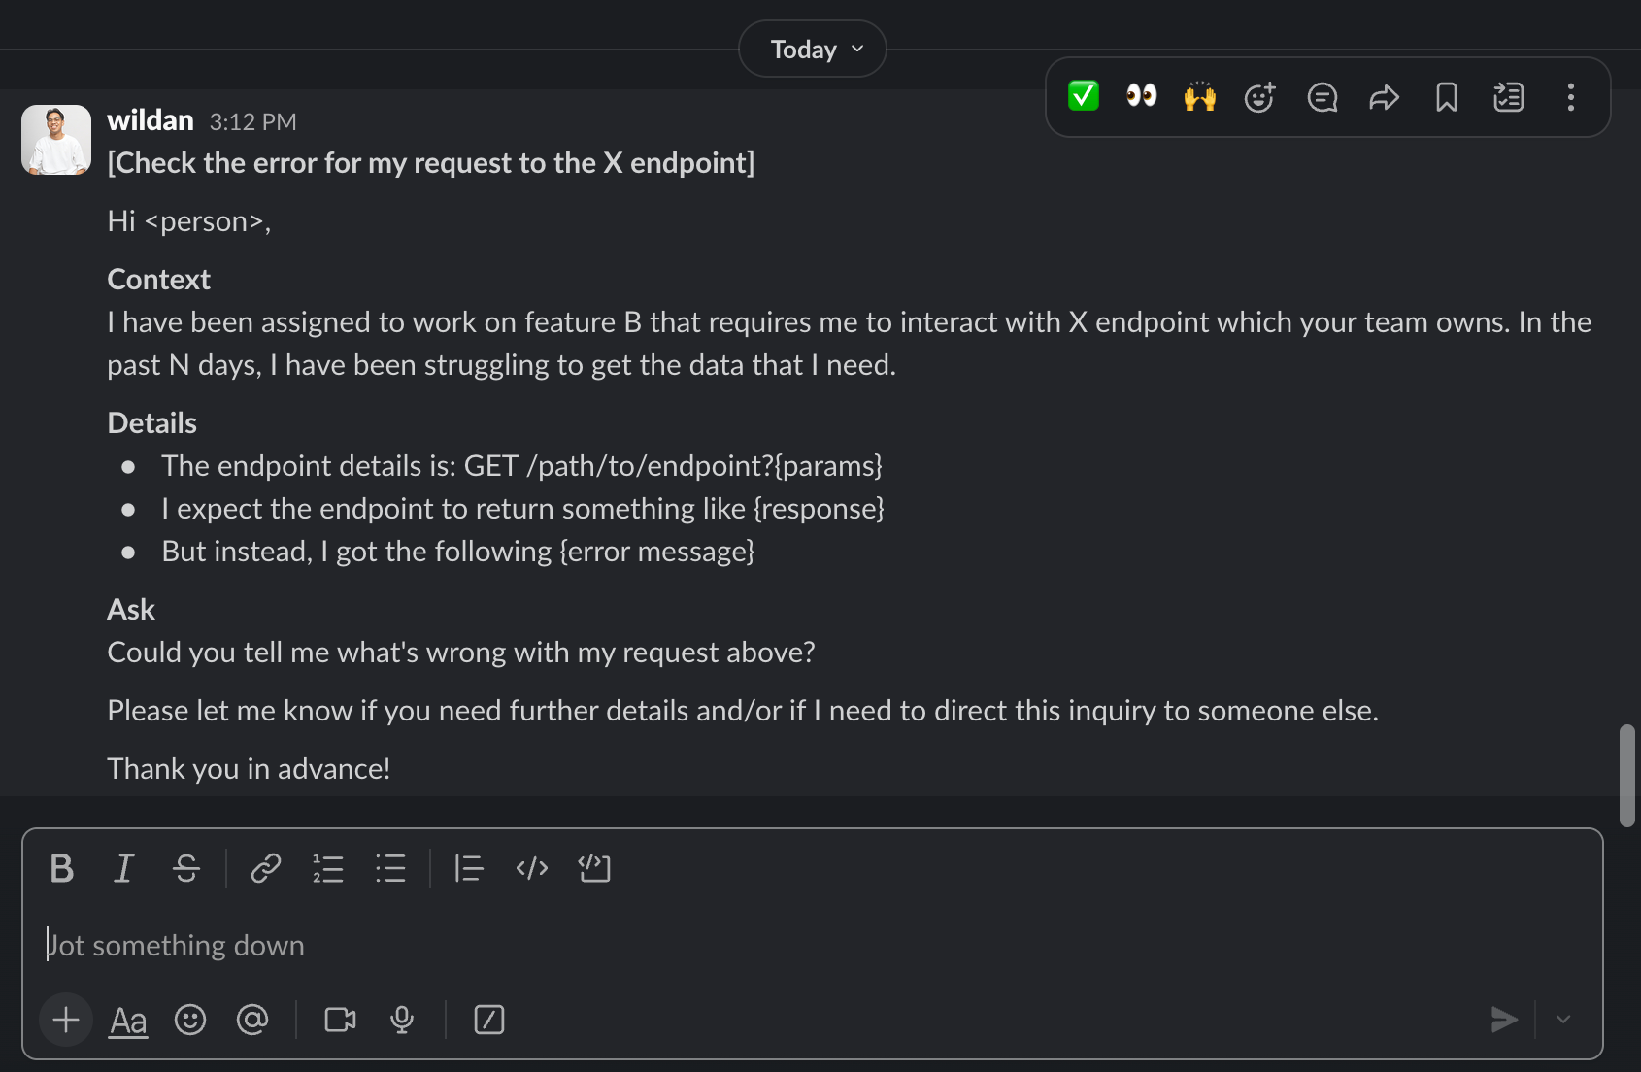
Task: Open the add reaction emoji picker
Action: [1259, 97]
